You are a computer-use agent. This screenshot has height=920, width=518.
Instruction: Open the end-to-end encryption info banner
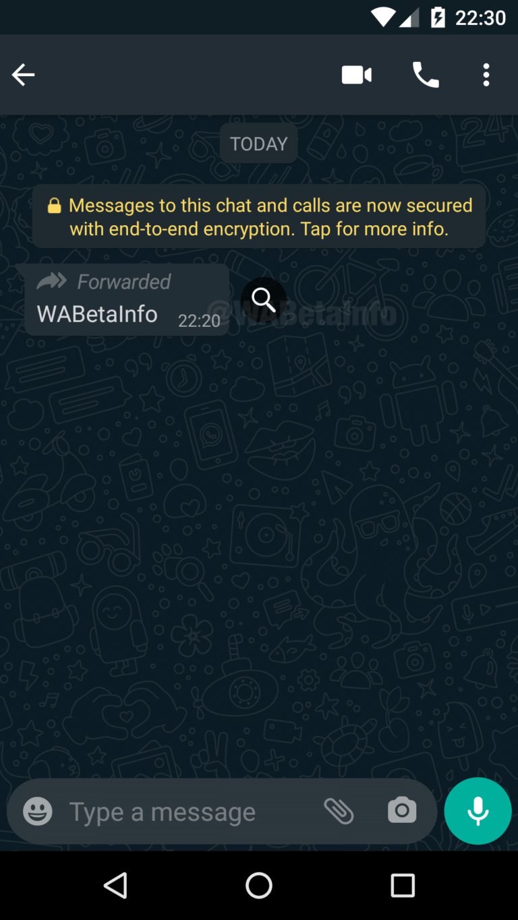click(259, 216)
